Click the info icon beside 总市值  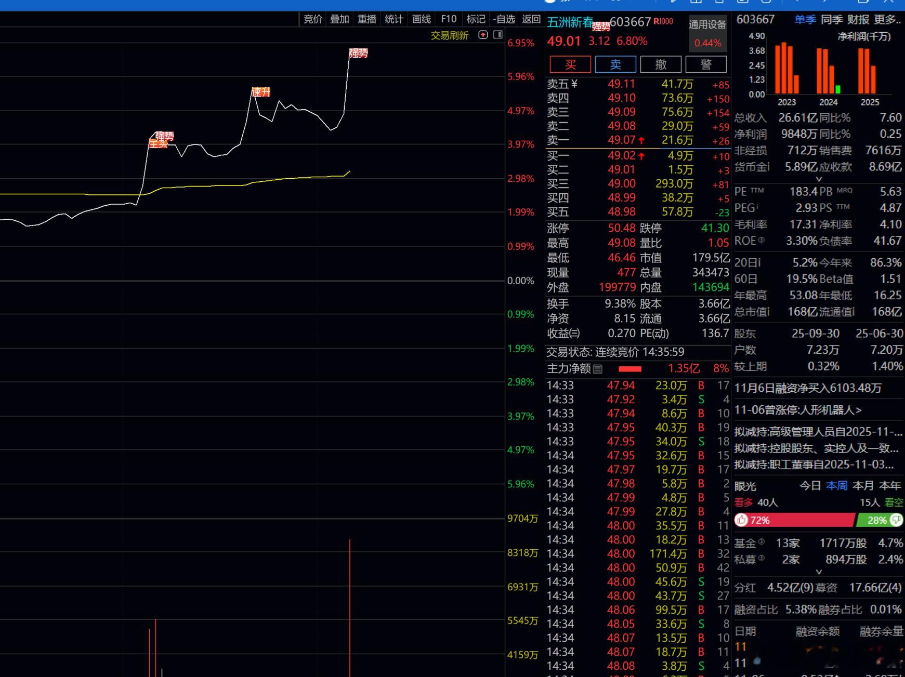(x=768, y=312)
